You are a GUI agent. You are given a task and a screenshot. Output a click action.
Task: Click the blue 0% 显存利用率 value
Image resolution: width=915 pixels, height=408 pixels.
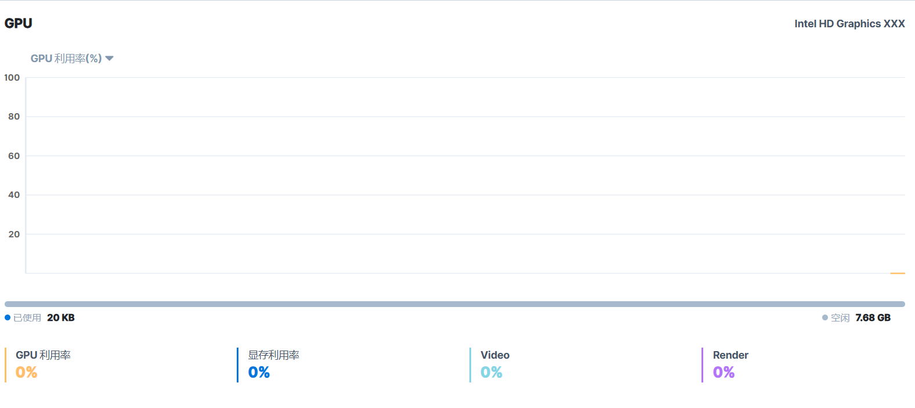[259, 373]
